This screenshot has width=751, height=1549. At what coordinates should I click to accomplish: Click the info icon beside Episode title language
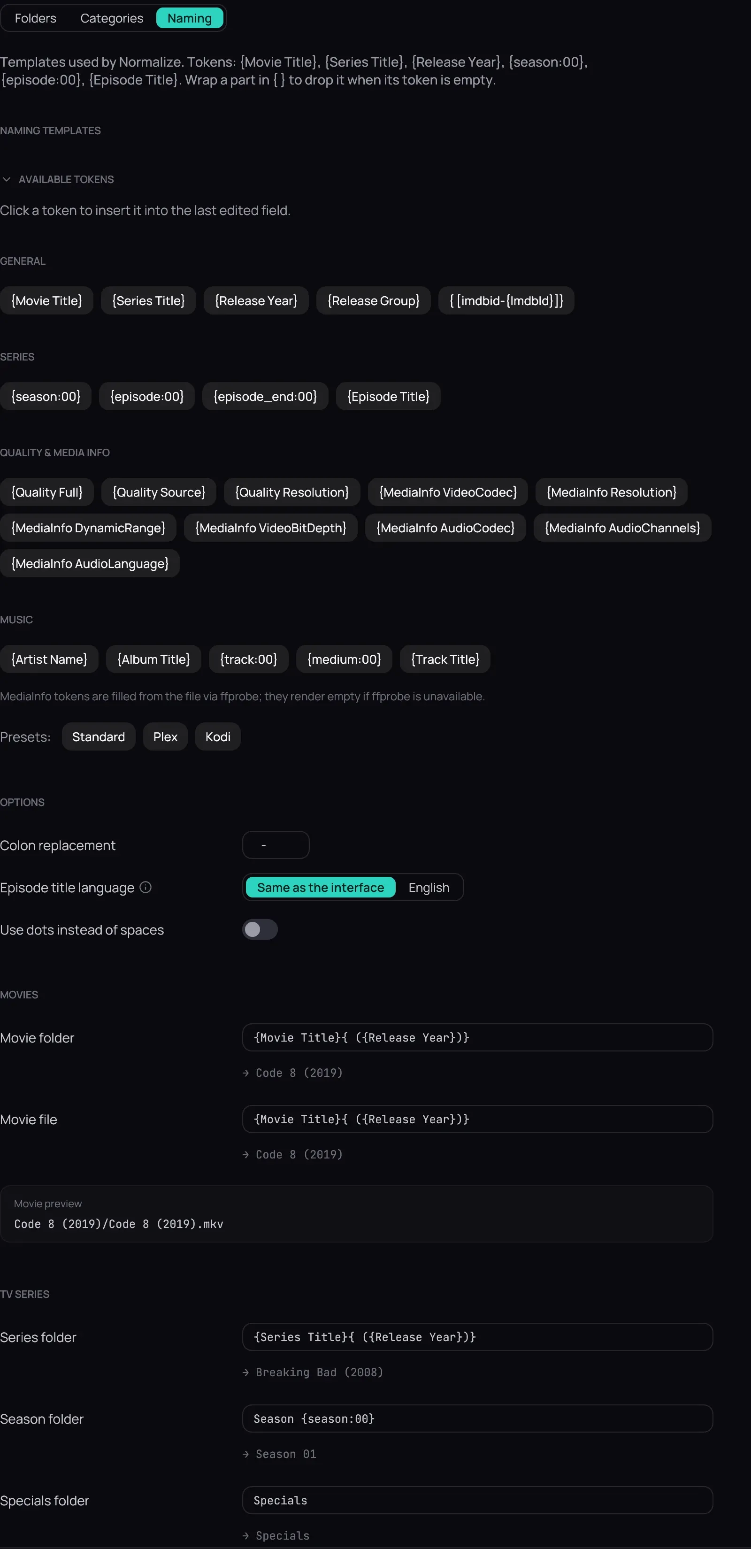[146, 887]
